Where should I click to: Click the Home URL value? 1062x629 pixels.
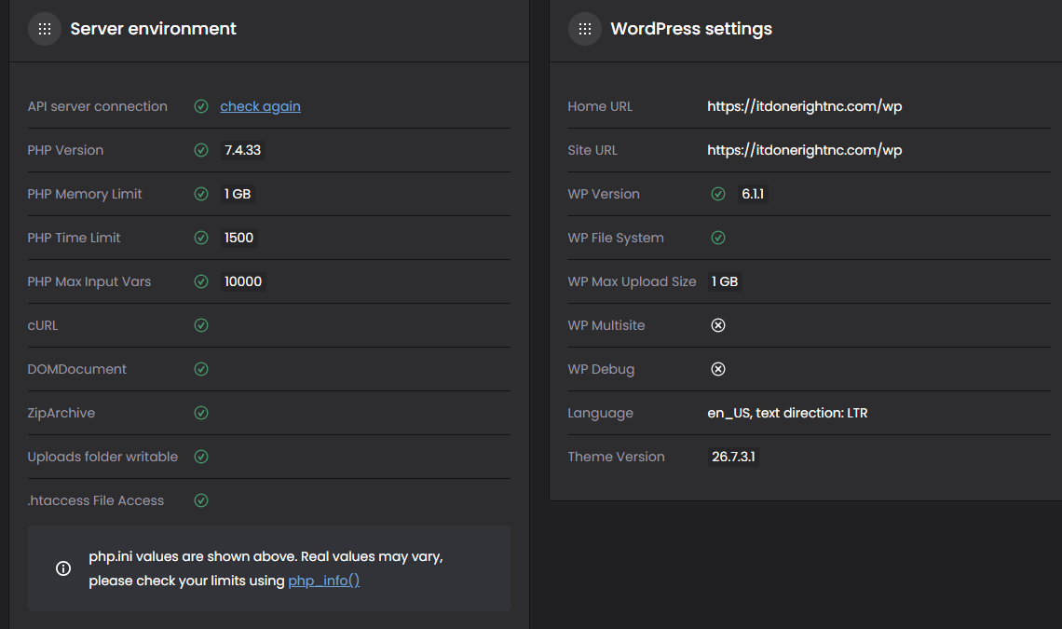tap(805, 106)
